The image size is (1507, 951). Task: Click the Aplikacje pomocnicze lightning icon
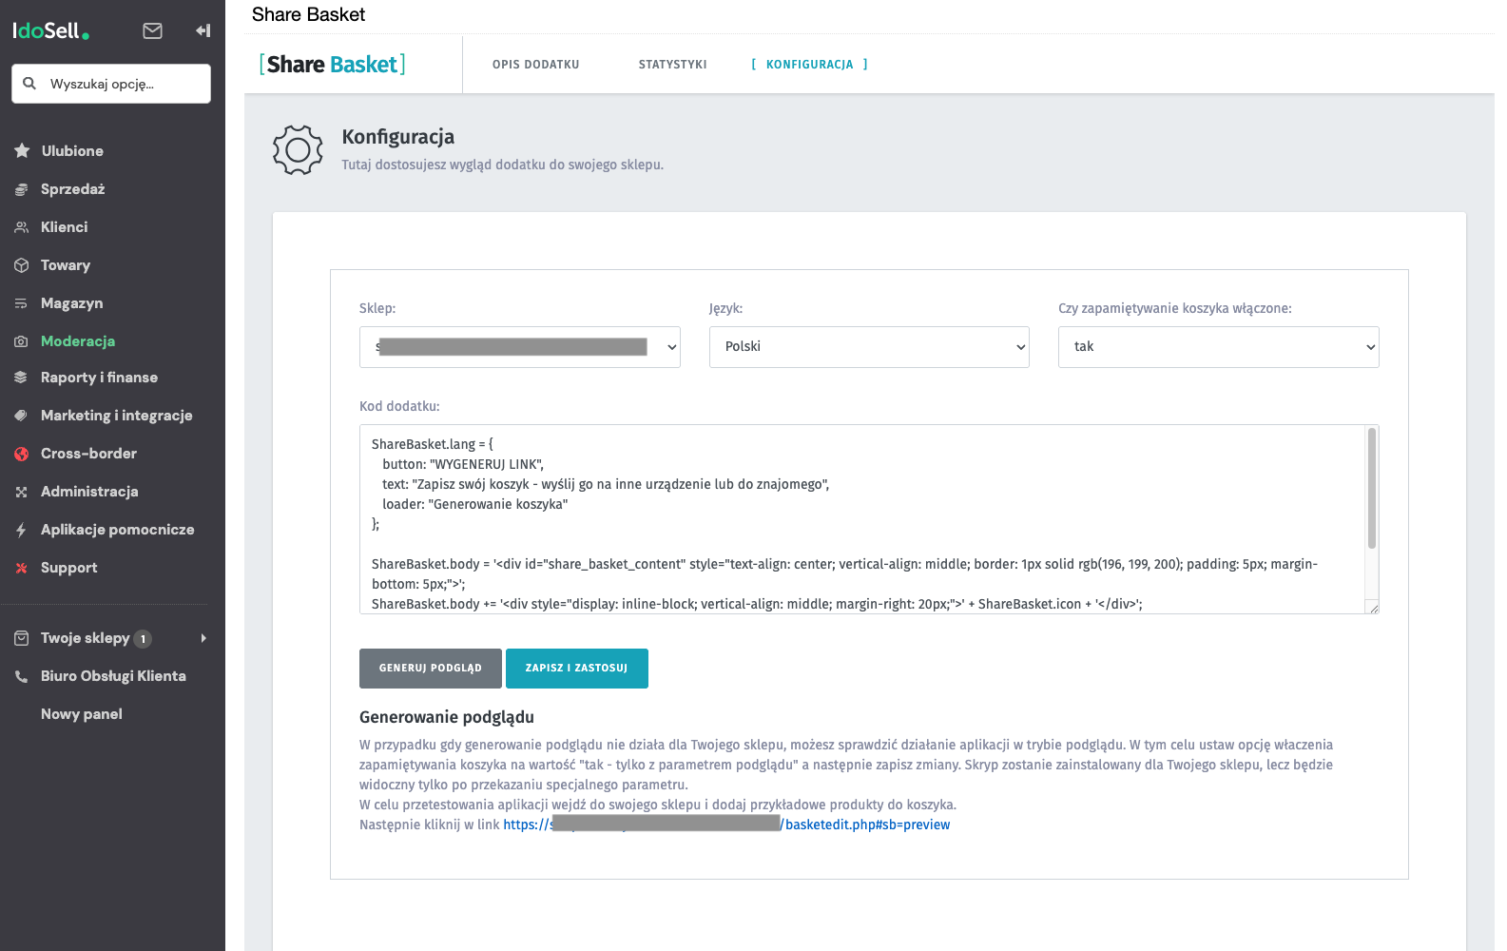22,530
